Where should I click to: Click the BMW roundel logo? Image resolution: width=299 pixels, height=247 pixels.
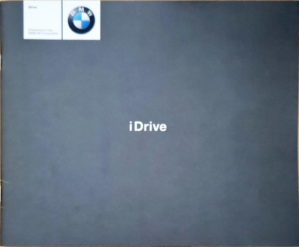pos(81,20)
